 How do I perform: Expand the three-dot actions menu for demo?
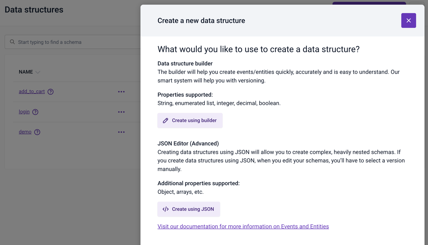[x=121, y=132]
